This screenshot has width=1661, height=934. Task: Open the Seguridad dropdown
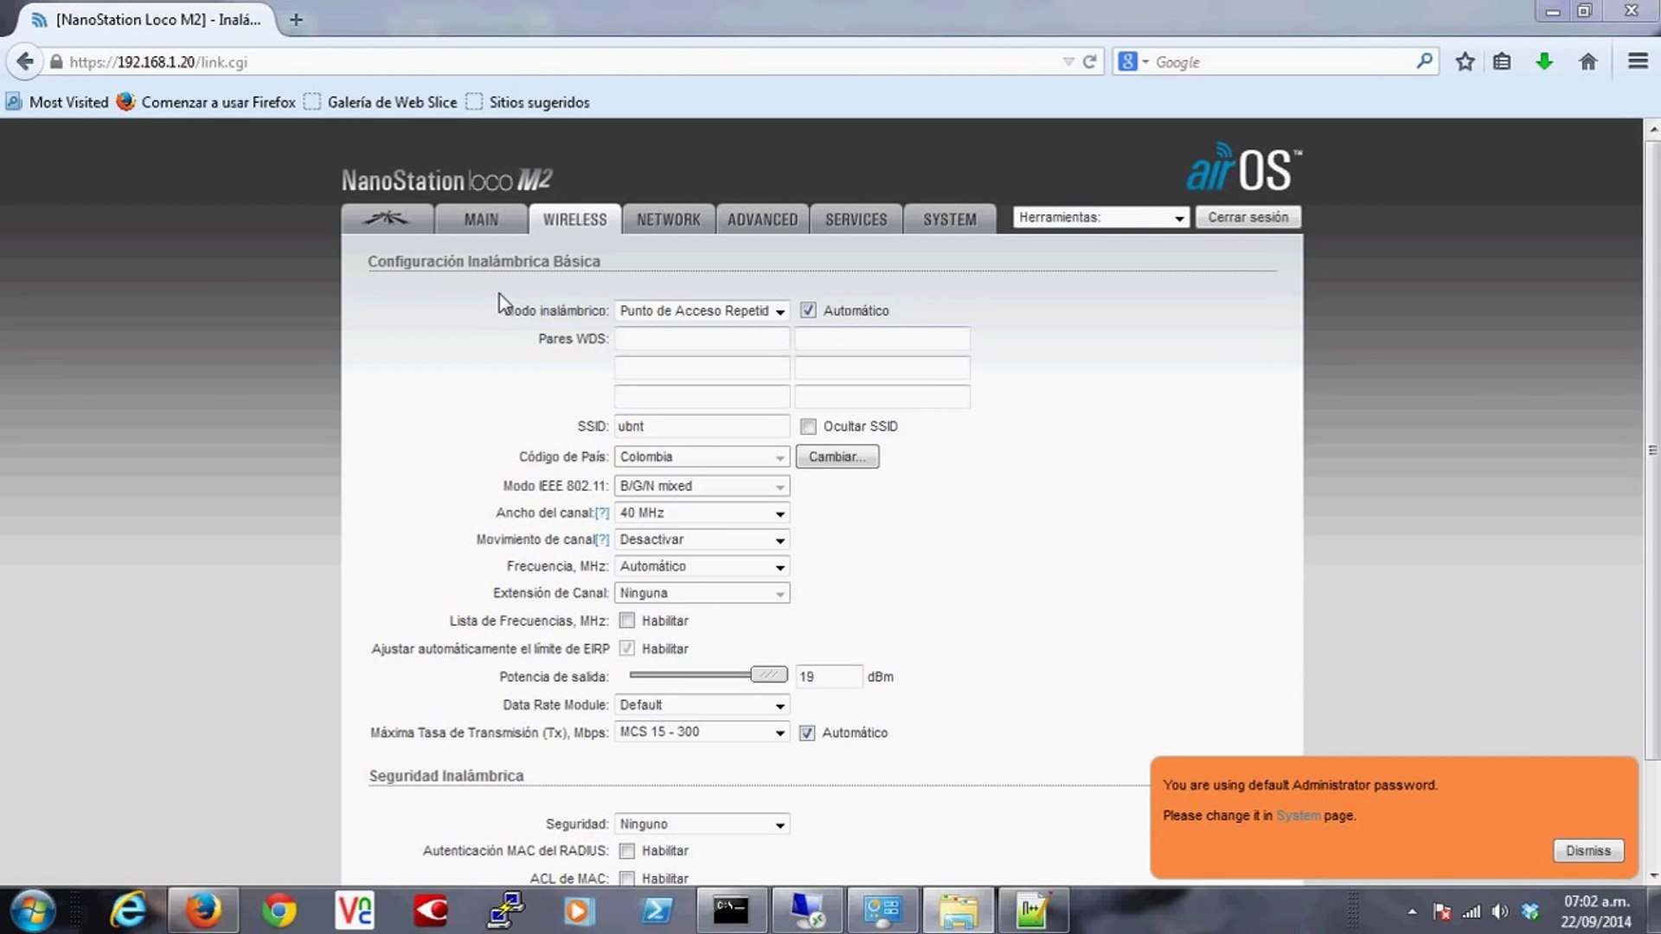coord(702,824)
